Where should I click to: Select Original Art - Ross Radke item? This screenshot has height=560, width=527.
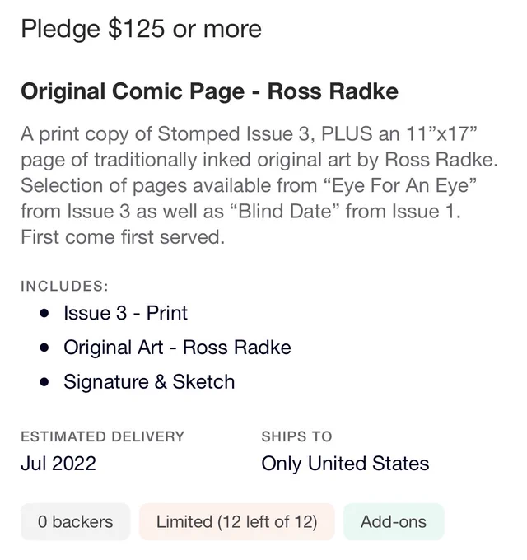(177, 348)
